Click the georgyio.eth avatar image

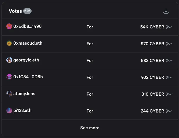coord(9,60)
